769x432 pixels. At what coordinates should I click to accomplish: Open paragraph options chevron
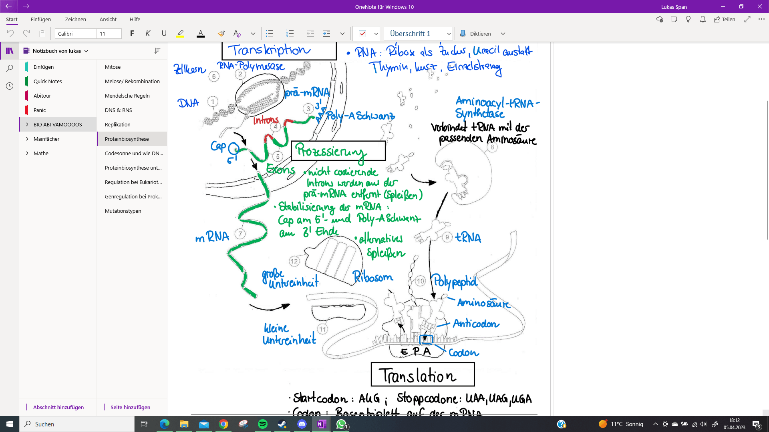click(x=342, y=34)
